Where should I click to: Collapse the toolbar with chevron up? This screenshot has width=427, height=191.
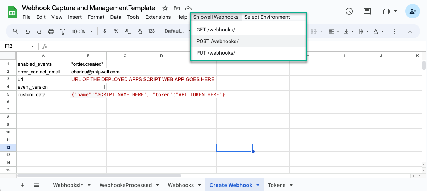tap(410, 31)
